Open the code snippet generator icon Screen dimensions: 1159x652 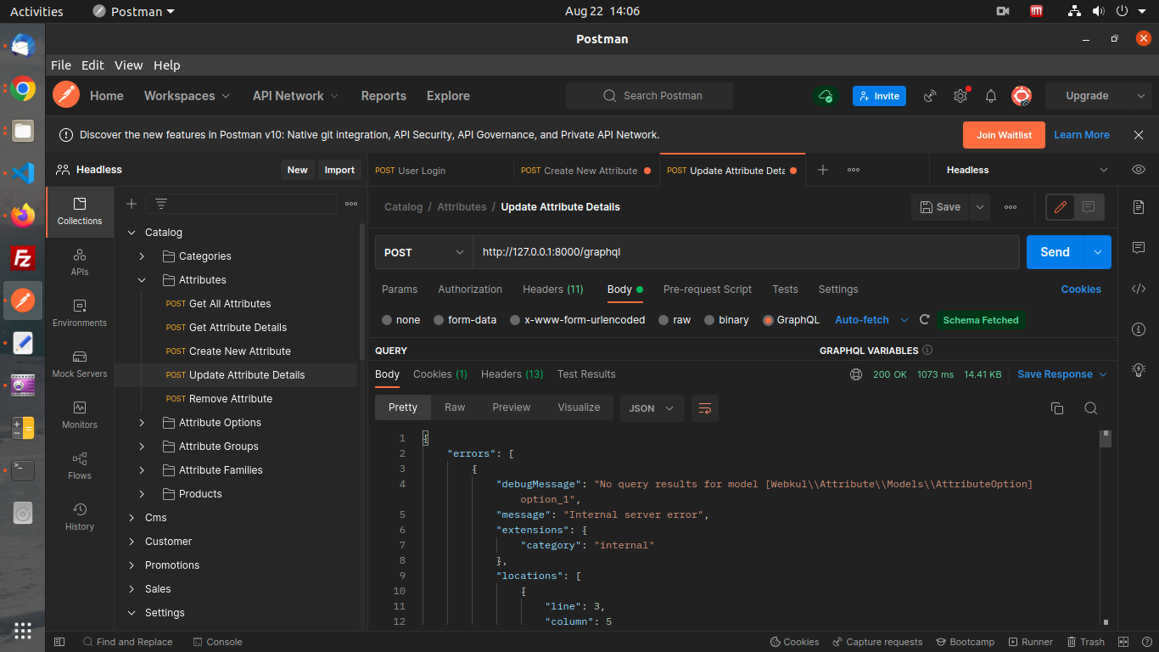(x=1139, y=289)
